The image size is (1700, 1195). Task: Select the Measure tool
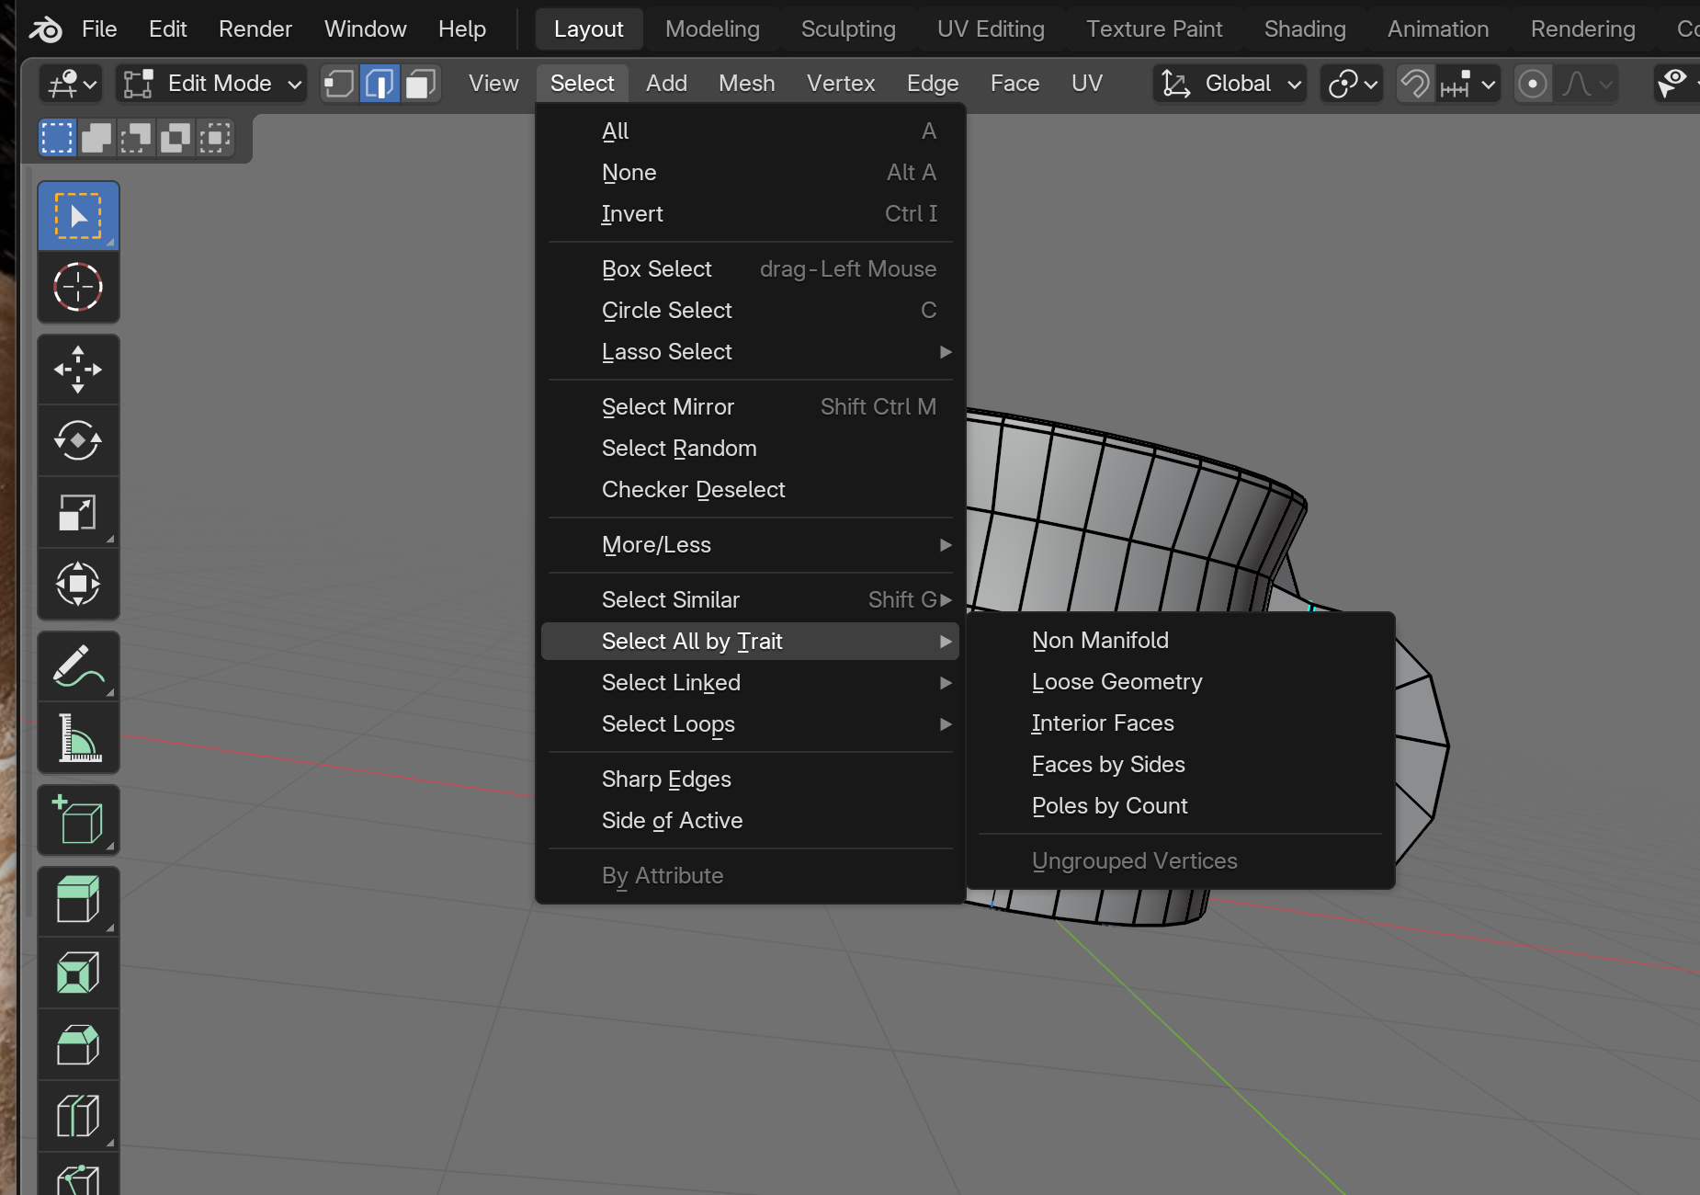point(78,737)
